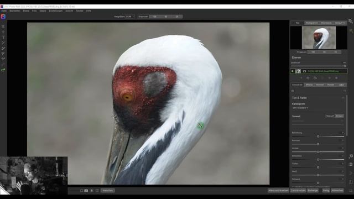This screenshot has width=354, height=199.
Task: Click the ON1 logo module icon
Action: 3,17
